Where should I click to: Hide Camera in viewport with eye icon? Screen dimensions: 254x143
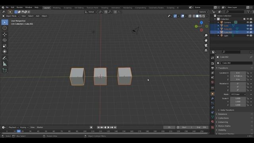click(x=248, y=22)
